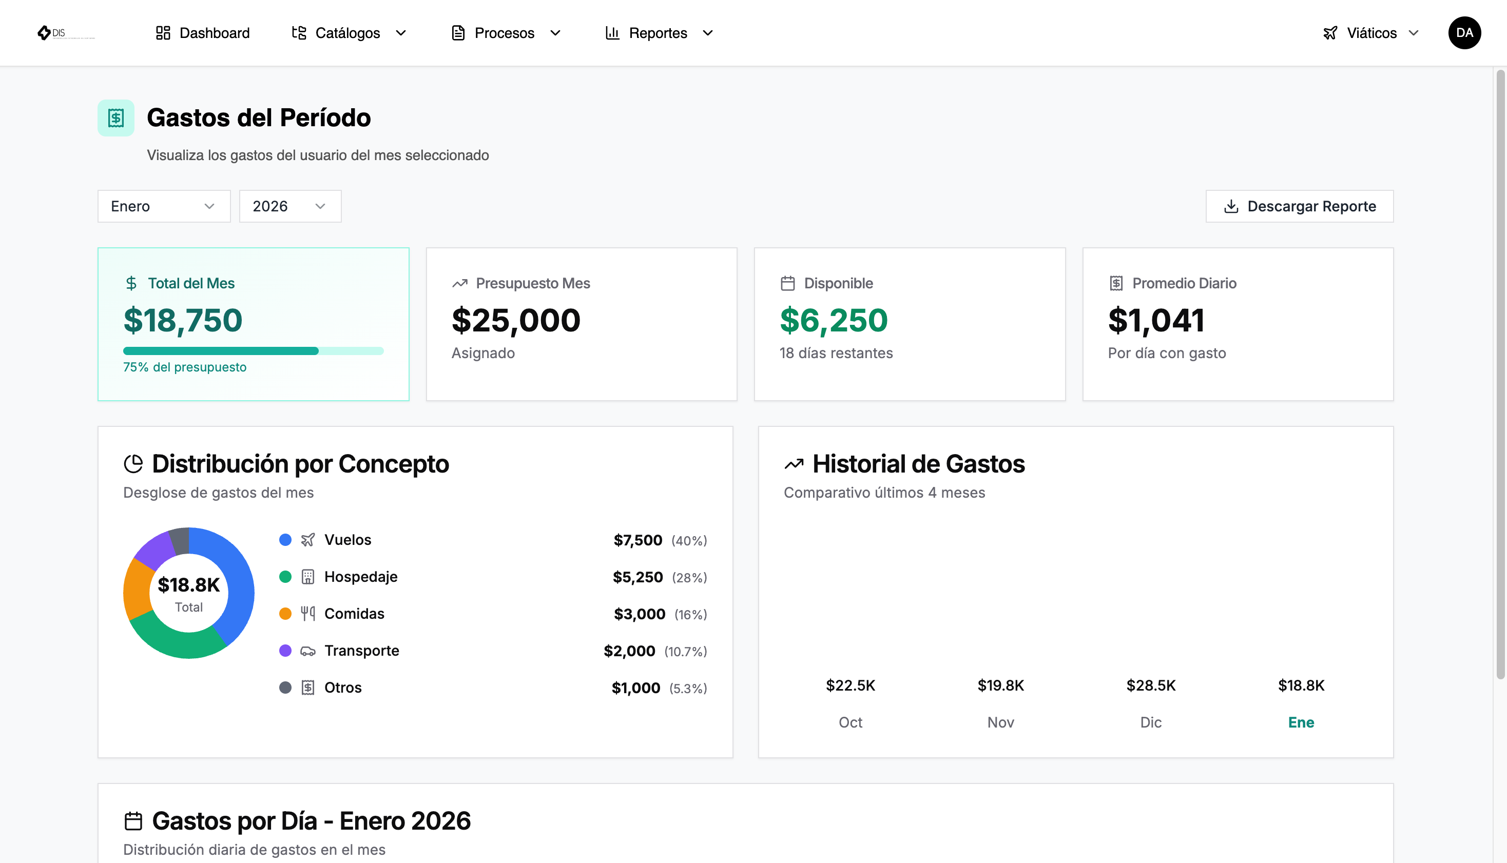Image resolution: width=1507 pixels, height=863 pixels.
Task: Click the receipt icon beside Gastos del Período
Action: [116, 118]
